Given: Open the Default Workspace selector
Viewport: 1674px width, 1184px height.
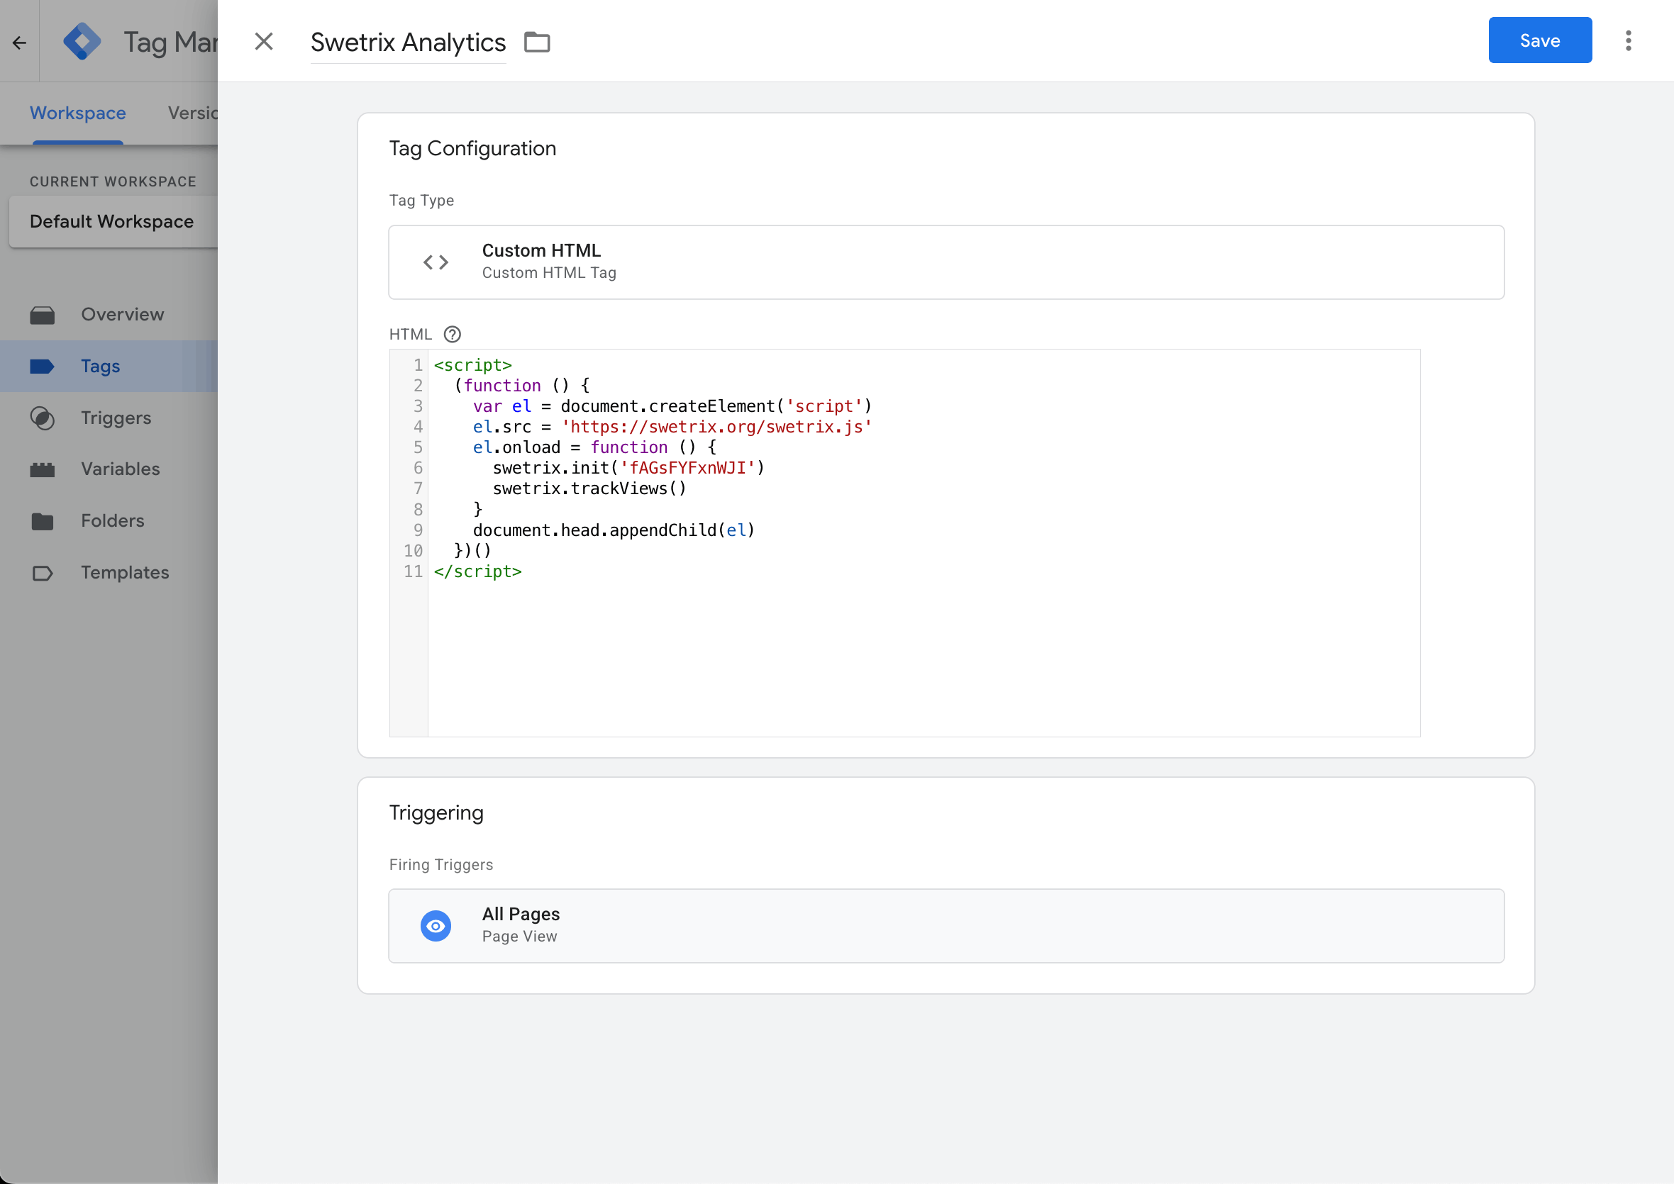Looking at the screenshot, I should [112, 222].
